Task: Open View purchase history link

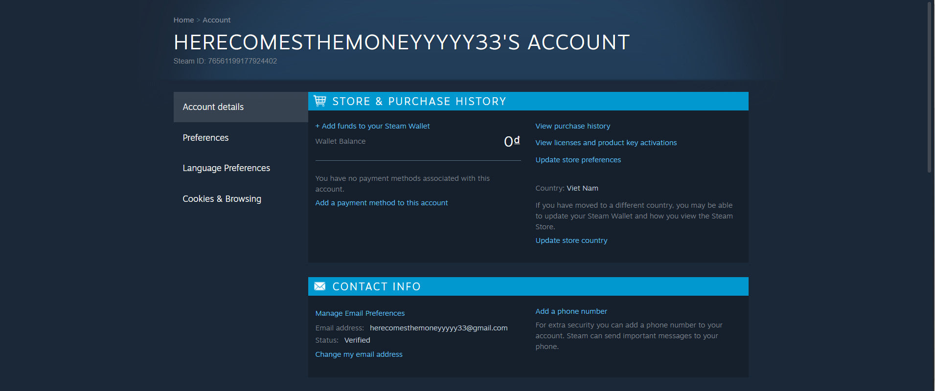Action: [572, 126]
